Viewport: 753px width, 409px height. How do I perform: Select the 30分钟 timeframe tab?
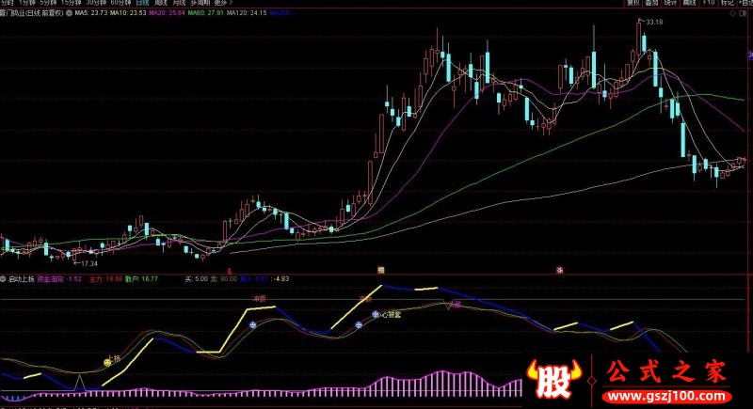[x=96, y=3]
